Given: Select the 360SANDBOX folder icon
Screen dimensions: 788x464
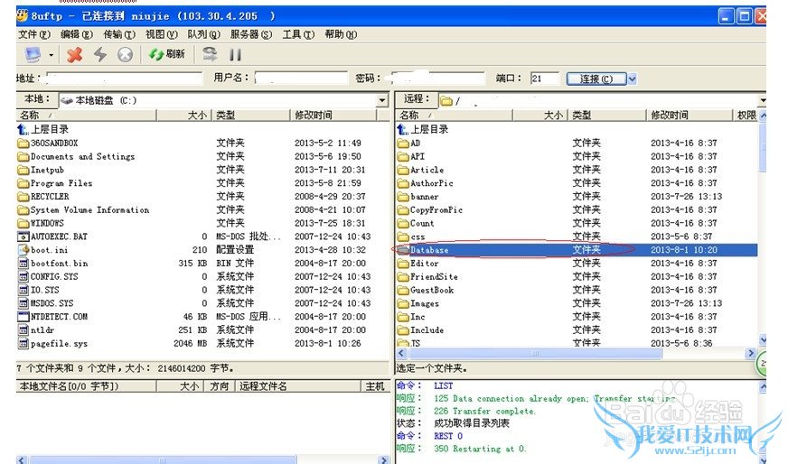Looking at the screenshot, I should point(23,144).
